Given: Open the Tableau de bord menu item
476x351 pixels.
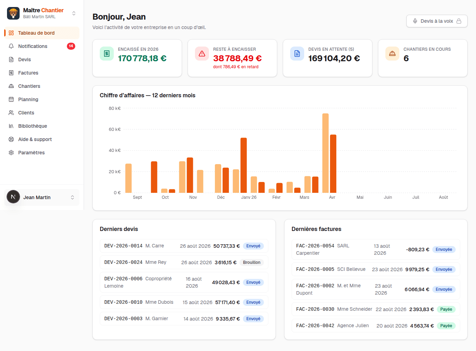Looking at the screenshot, I should click(x=42, y=33).
